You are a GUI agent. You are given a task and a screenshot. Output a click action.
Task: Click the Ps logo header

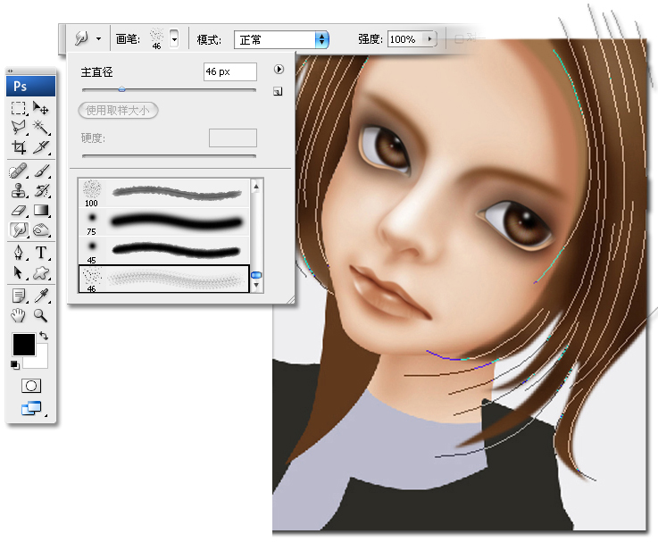point(30,86)
